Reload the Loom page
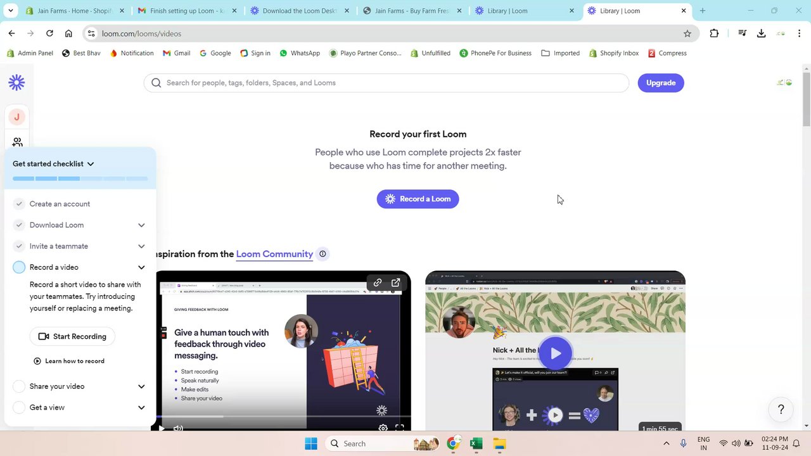This screenshot has width=811, height=456. click(x=49, y=34)
